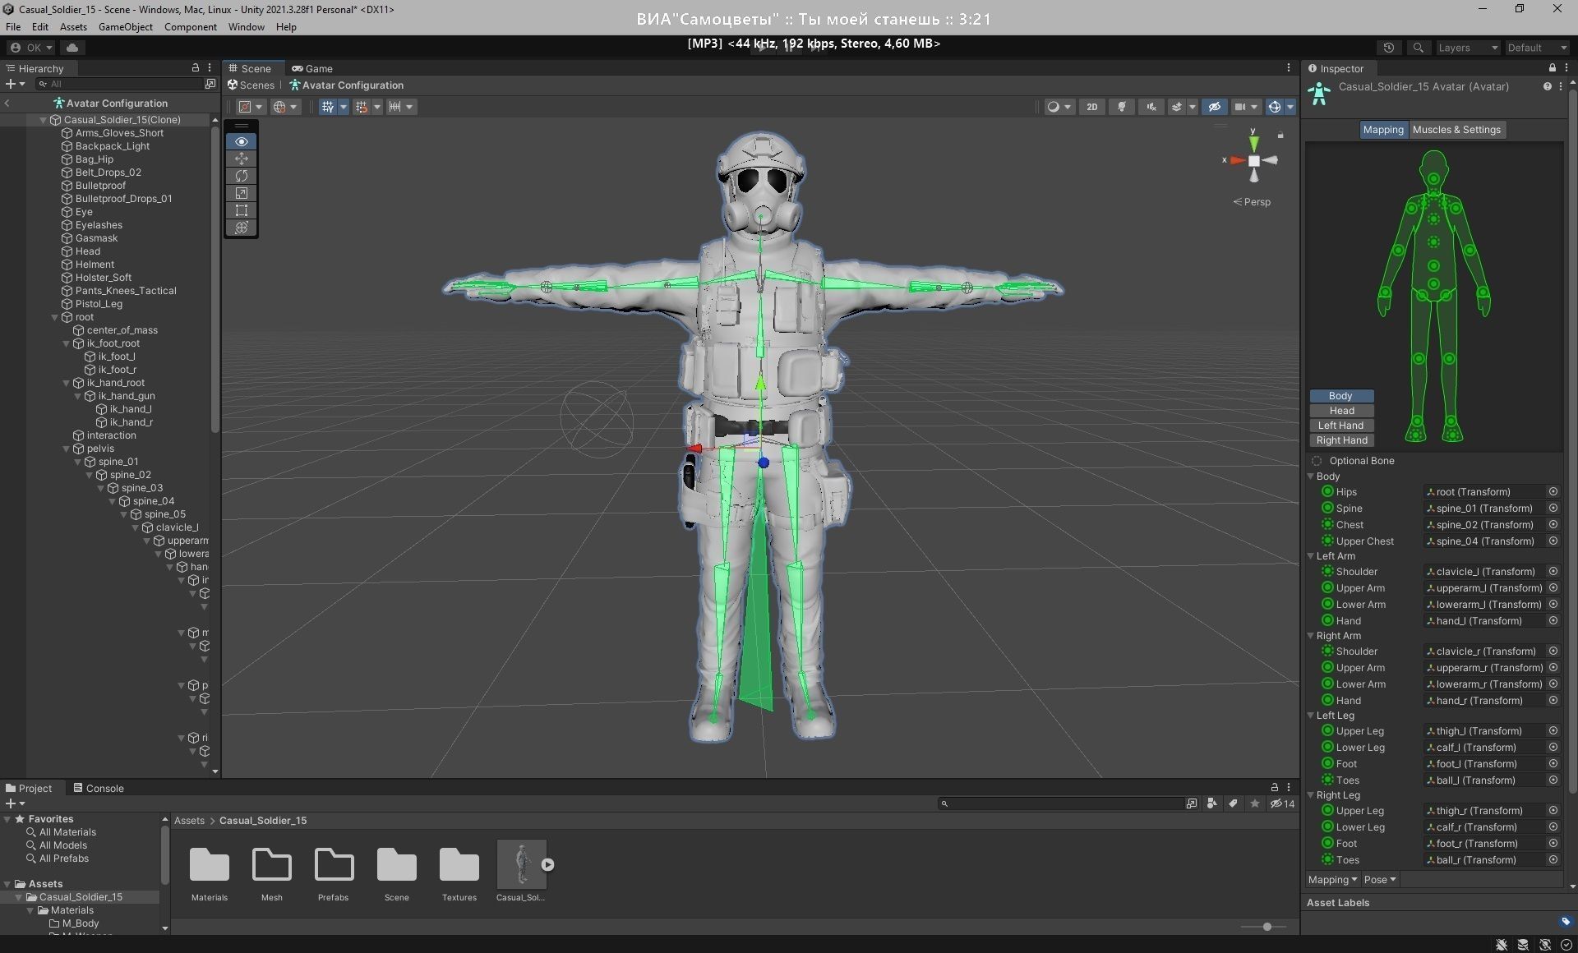Screen dimensions: 1578x953
Task: Select the Casual_Sol... model thumbnail
Action: (x=521, y=864)
